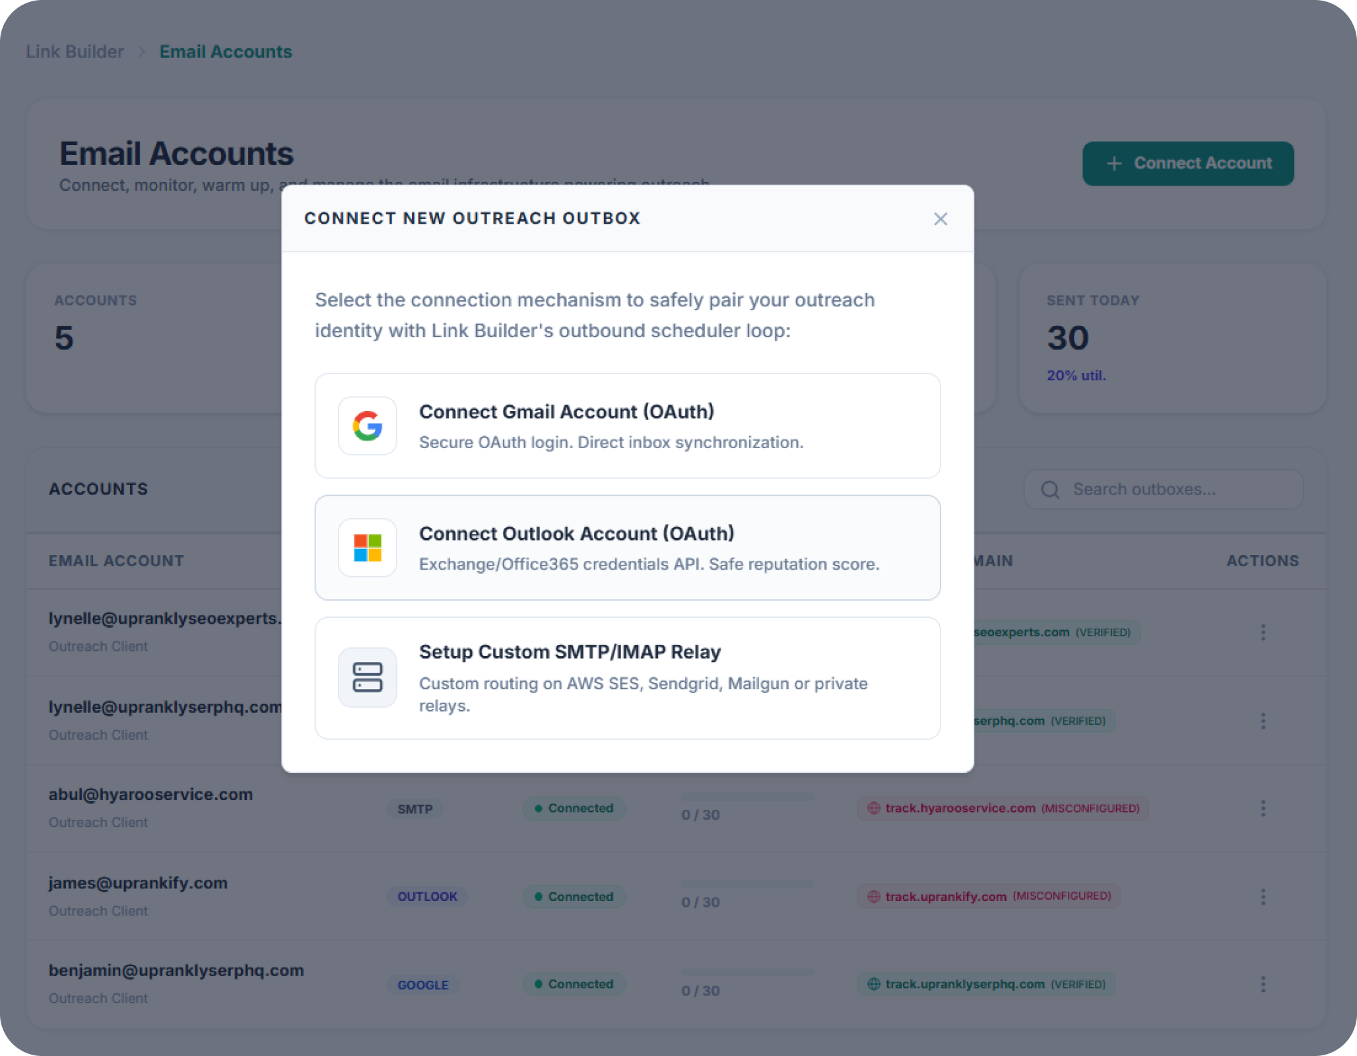Image resolution: width=1357 pixels, height=1056 pixels.
Task: Click the track.upranklyserphq.com domain badge
Action: [986, 984]
